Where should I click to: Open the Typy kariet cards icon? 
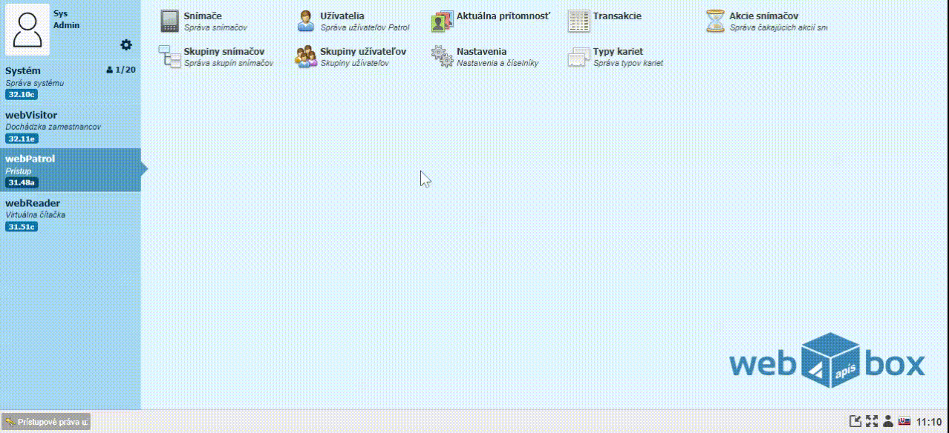(578, 57)
